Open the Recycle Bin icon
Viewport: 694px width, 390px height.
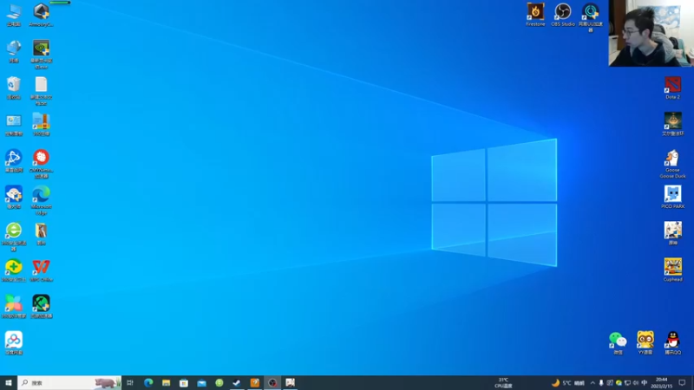pyautogui.click(x=14, y=88)
